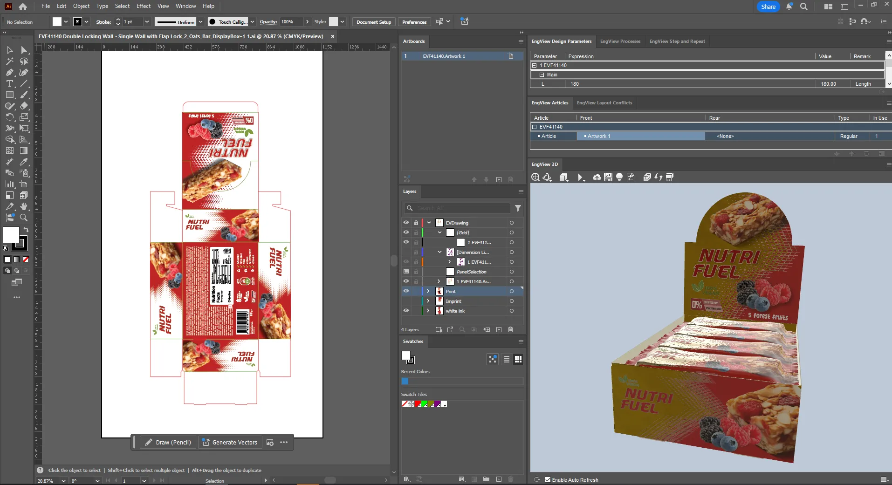The height and width of the screenshot is (485, 892).
Task: Click the EngView 3D cloud upload icon
Action: (x=597, y=177)
